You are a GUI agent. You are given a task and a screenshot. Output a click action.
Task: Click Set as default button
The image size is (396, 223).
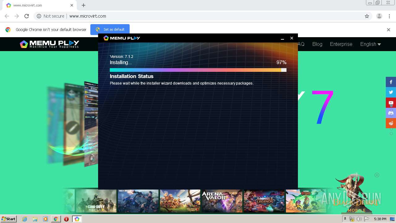point(110,29)
